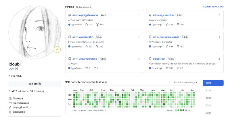Viewport: 230px width, 117px height.
Task: Open the Contribution settings dropdown
Action: tap(185, 82)
